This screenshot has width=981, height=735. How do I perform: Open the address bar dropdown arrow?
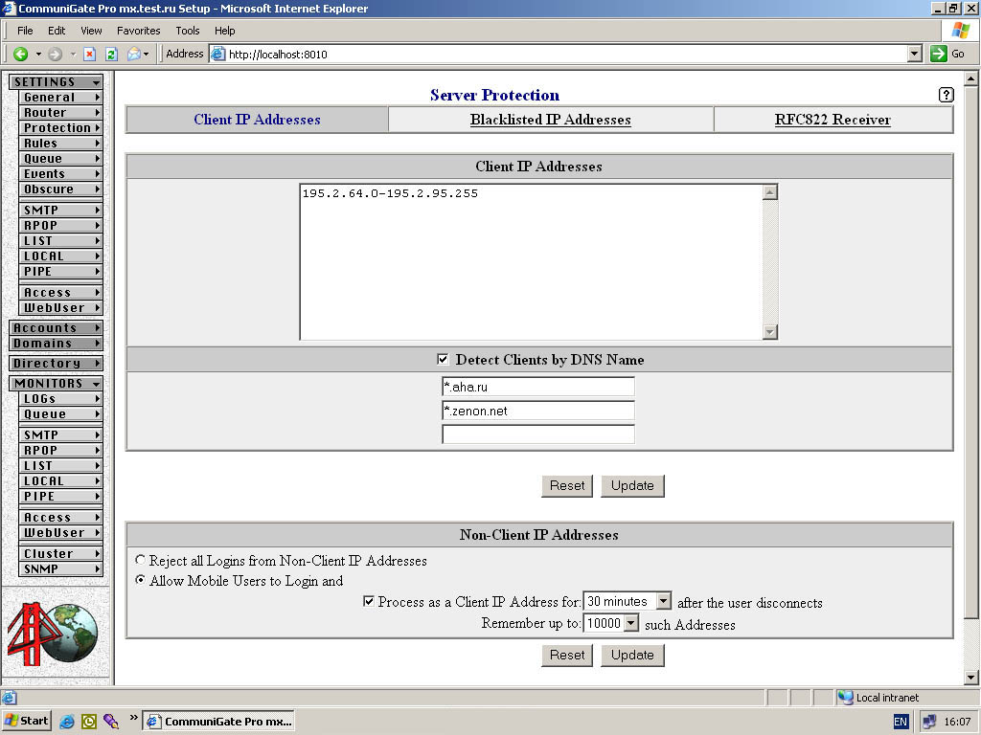[915, 54]
